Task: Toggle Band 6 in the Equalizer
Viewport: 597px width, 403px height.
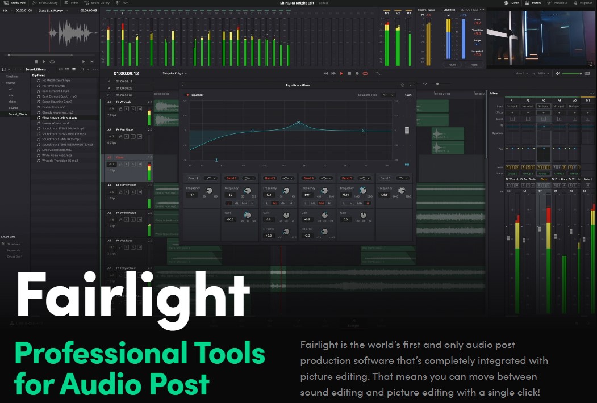Action: [385, 178]
